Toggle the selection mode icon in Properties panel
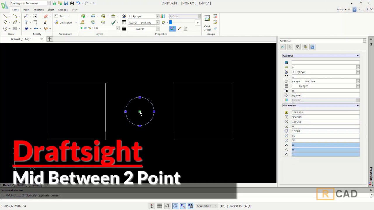374x210 pixels. [x=283, y=47]
